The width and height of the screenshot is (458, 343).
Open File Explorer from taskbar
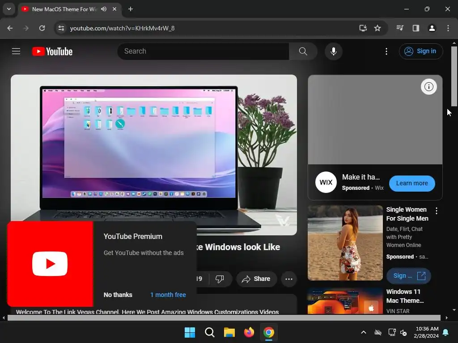[229, 332]
